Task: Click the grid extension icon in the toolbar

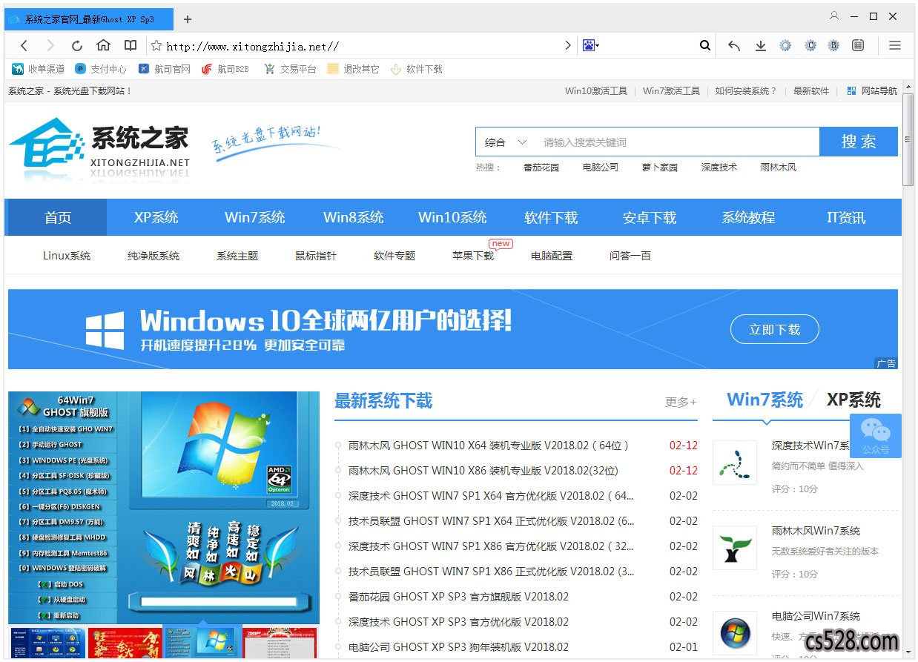Action: [x=858, y=46]
